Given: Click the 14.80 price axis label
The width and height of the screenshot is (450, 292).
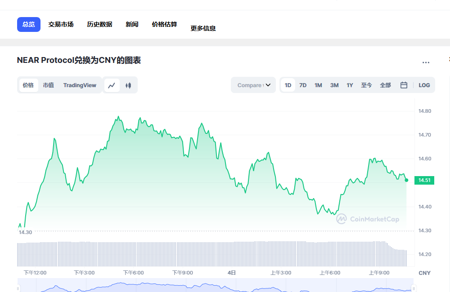Looking at the screenshot, I should pyautogui.click(x=425, y=111).
